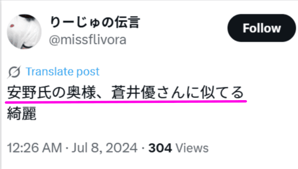Click the pink underline beneath the tweet
The image size is (298, 169).
pos(126,102)
